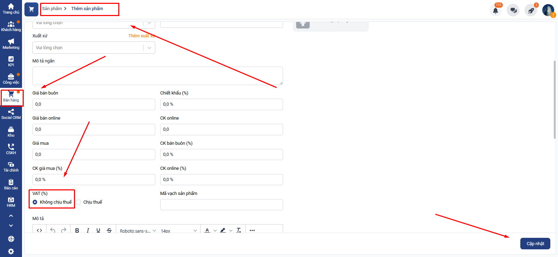Open the notifications bell icon
The height and width of the screenshot is (257, 558).
pyautogui.click(x=495, y=10)
